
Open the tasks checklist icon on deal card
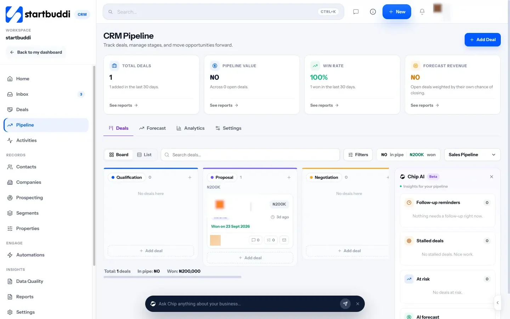point(271,240)
